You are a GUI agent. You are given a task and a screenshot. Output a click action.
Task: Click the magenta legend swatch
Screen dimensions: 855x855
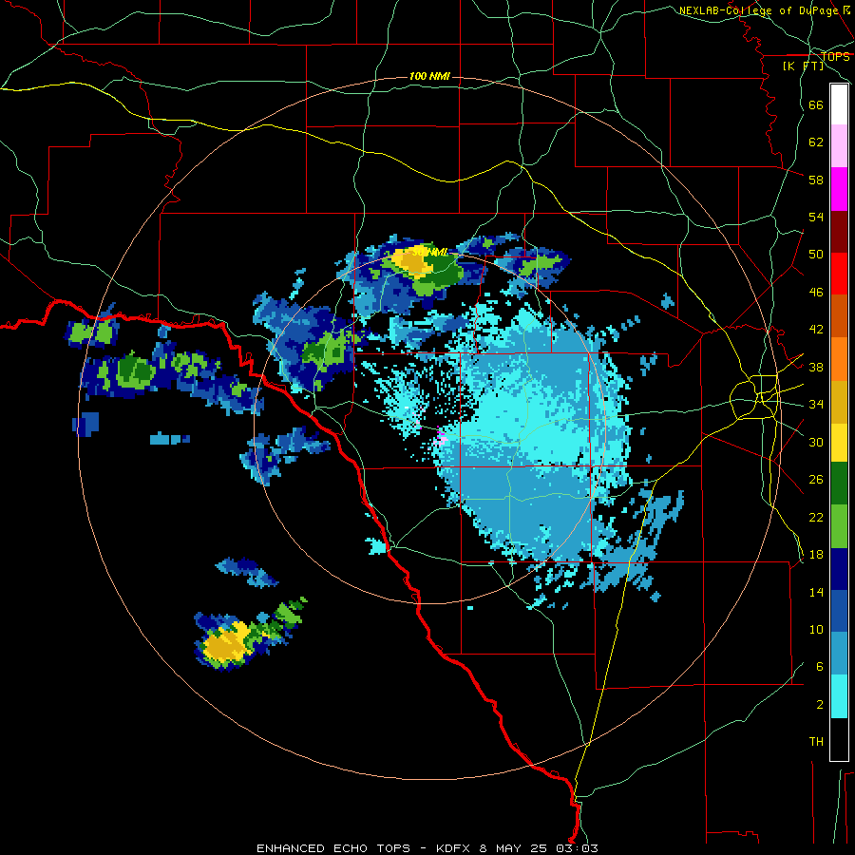tap(839, 189)
